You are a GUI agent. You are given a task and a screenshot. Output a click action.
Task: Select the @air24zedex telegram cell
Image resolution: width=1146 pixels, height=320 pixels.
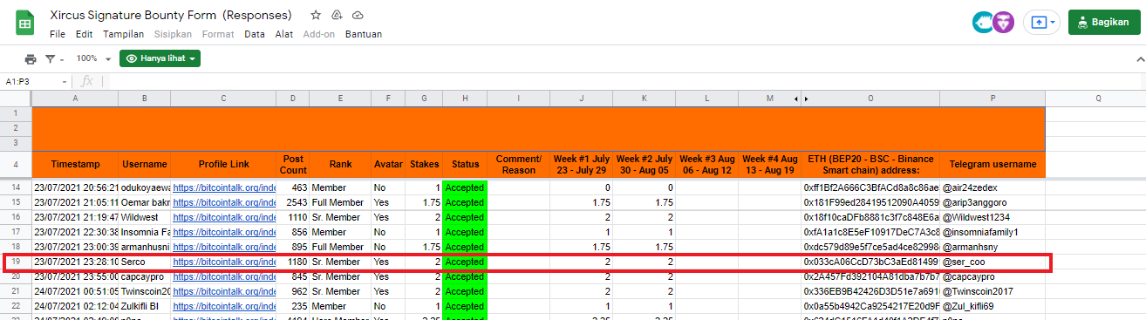[x=993, y=187]
